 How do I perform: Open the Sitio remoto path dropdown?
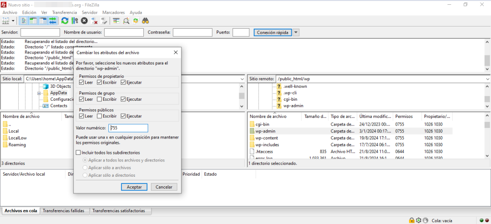click(488, 79)
